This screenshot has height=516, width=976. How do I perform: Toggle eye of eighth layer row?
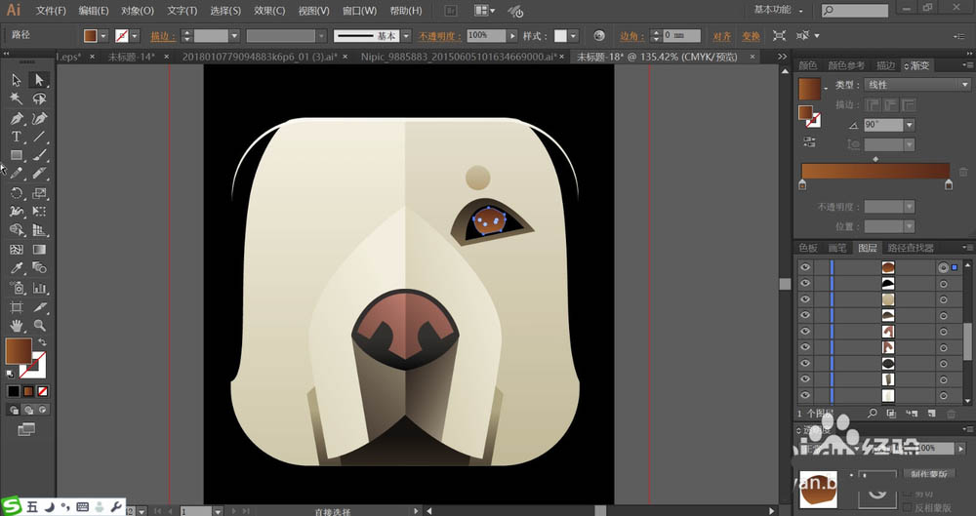pos(805,379)
